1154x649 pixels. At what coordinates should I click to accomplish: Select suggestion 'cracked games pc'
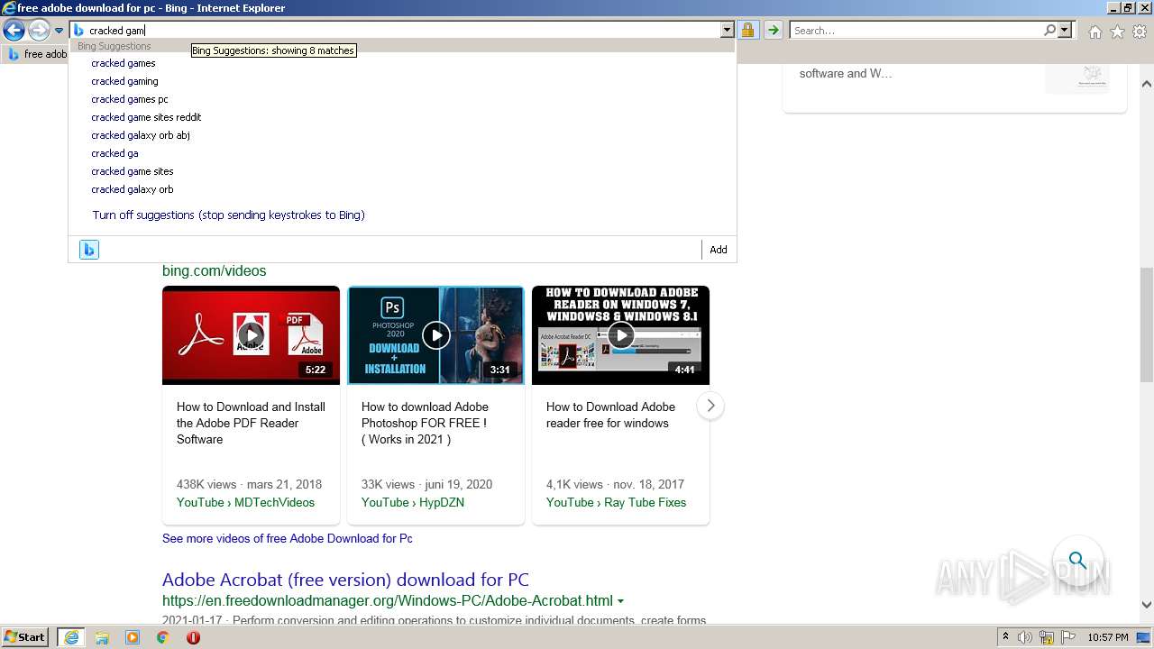click(x=130, y=99)
